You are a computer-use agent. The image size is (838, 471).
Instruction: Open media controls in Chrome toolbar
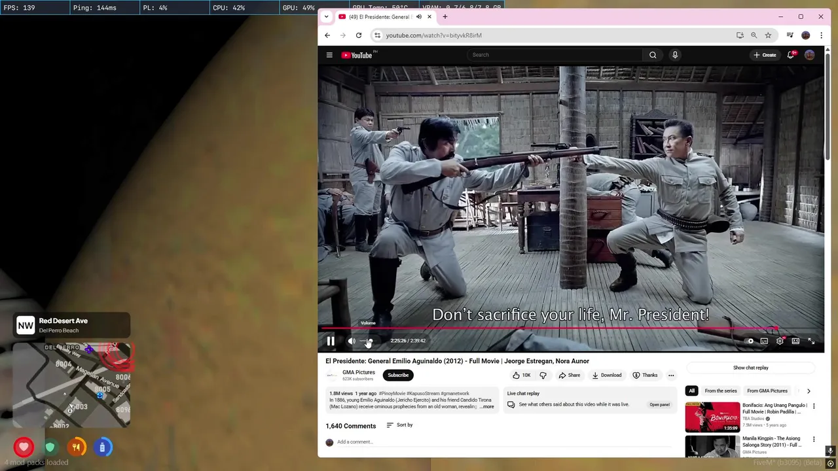[x=790, y=35]
